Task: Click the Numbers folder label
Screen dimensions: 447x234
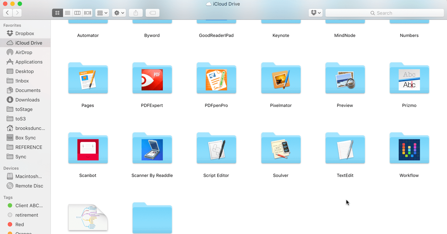Action: [x=409, y=35]
